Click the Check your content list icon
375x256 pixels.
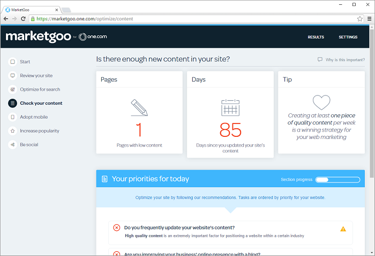click(13, 103)
